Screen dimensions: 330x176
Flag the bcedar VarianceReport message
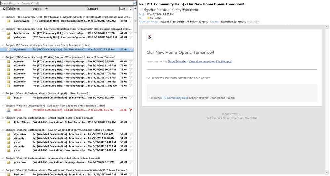click(131, 98)
